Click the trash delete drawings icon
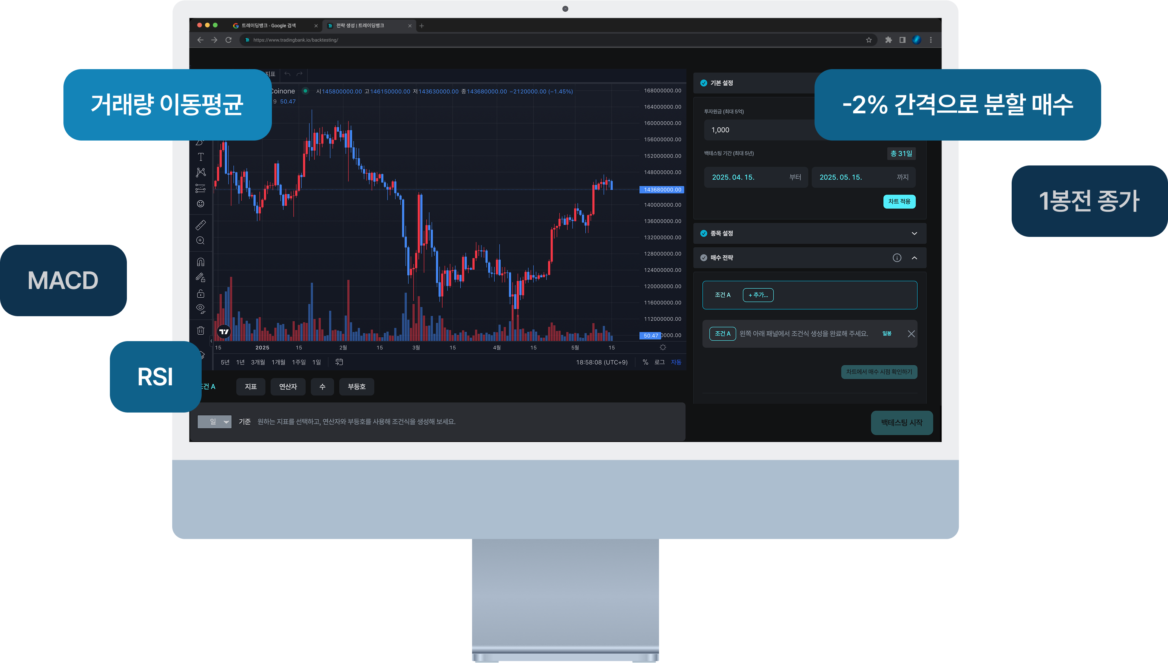1168x663 pixels. [200, 331]
